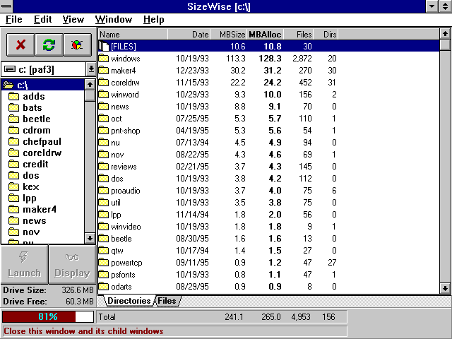This screenshot has height=339, width=452.
Task: Sort by the MBAlloc column header
Action: point(265,34)
